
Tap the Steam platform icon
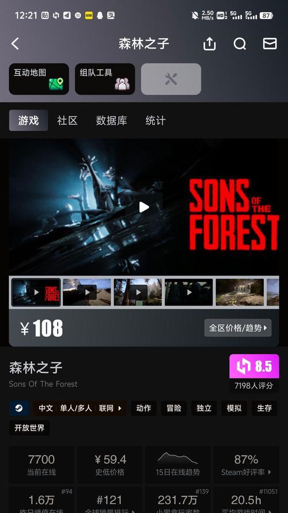click(x=19, y=408)
